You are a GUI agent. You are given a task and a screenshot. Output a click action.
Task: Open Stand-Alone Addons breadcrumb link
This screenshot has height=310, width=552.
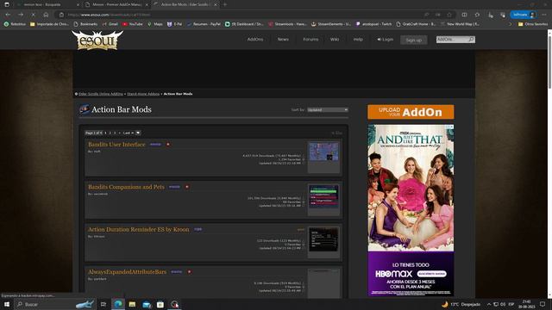point(143,94)
